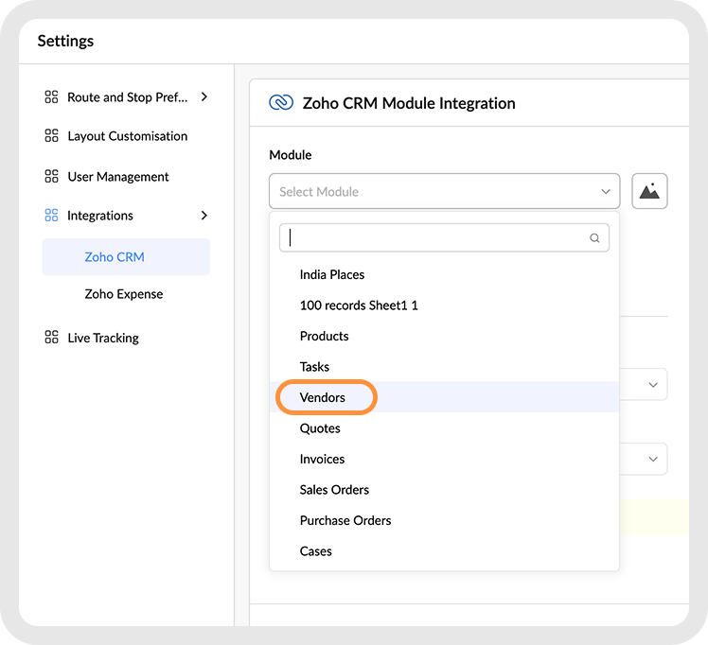
Task: Choose the India Places module option
Action: tap(332, 275)
